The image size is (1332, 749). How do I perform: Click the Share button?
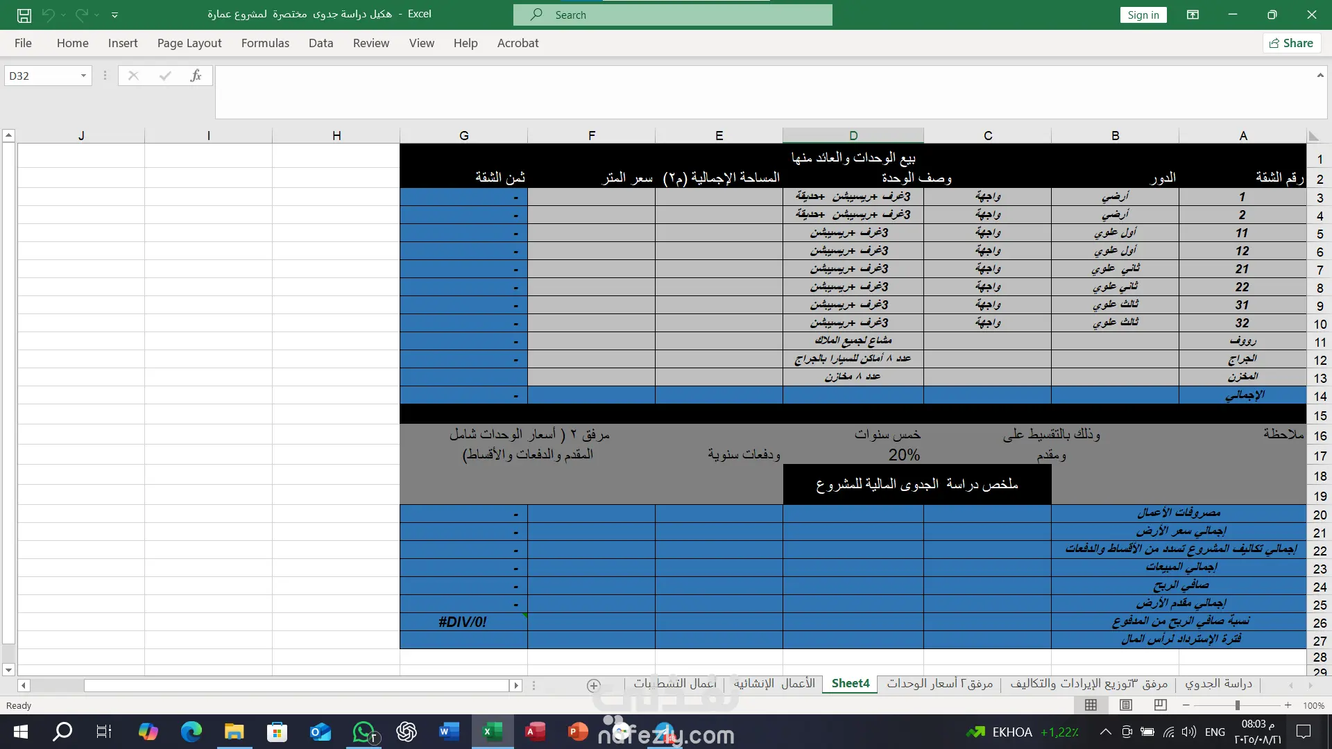pyautogui.click(x=1291, y=43)
